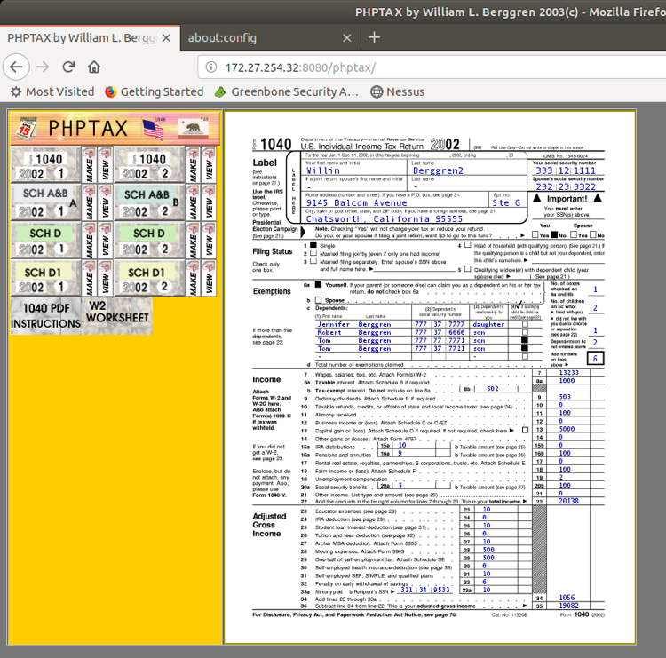Open the Nessus bookmark
This screenshot has width=666, height=658.
(x=398, y=91)
